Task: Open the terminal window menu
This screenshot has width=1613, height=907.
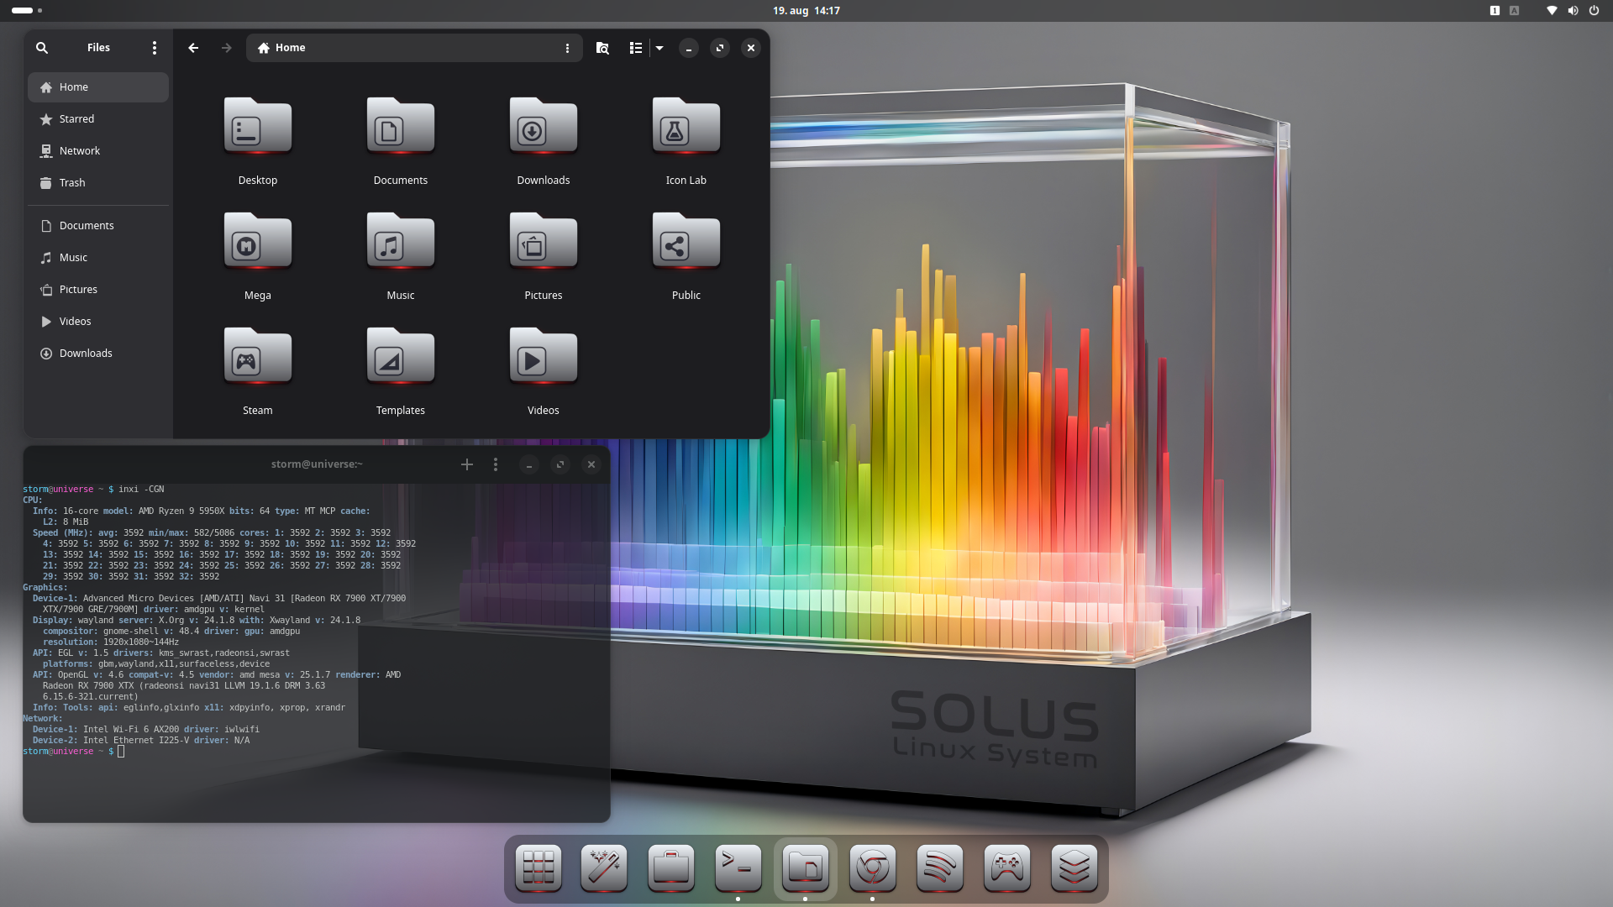Action: 496,464
